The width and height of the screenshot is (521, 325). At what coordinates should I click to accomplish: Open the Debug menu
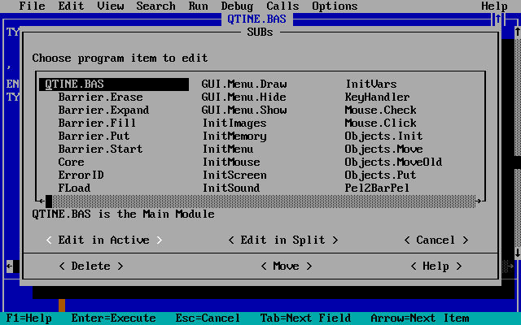[237, 6]
